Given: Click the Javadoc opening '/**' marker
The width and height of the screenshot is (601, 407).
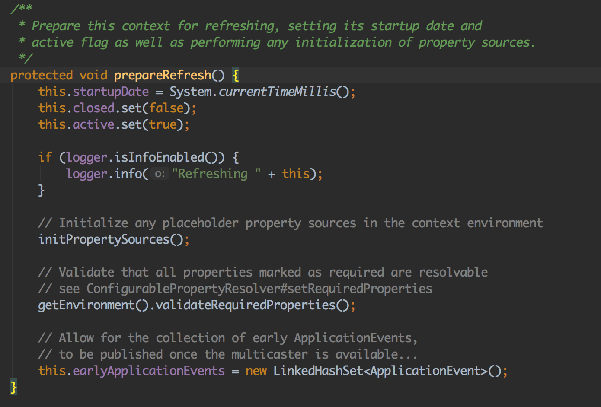Looking at the screenshot, I should [22, 9].
